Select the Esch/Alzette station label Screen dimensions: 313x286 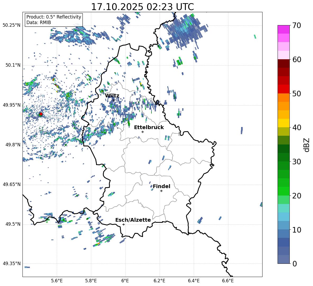(133, 220)
